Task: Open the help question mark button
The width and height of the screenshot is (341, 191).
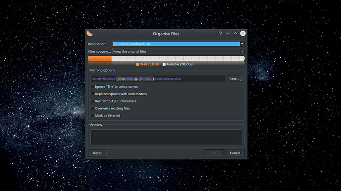Action: (x=220, y=34)
